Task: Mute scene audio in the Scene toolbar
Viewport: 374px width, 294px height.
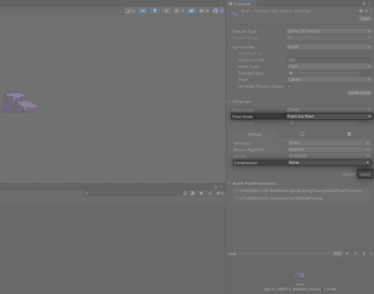Action: [x=167, y=11]
